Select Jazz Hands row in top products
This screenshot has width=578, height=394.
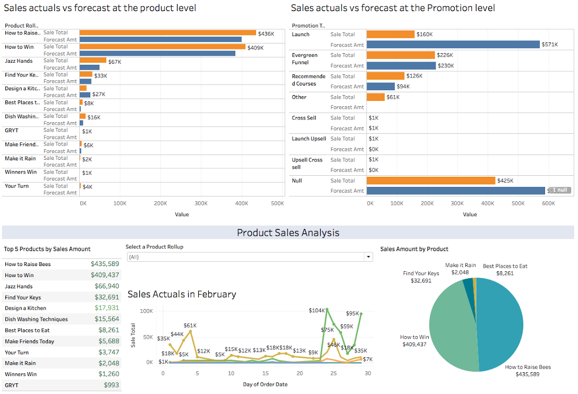tap(61, 286)
